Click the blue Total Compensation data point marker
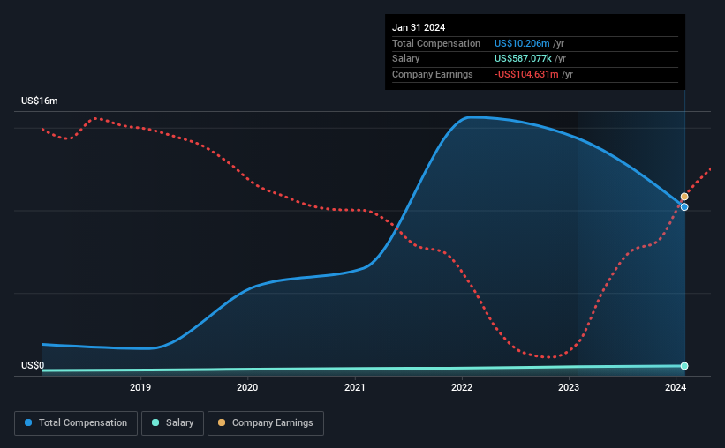 coord(684,207)
